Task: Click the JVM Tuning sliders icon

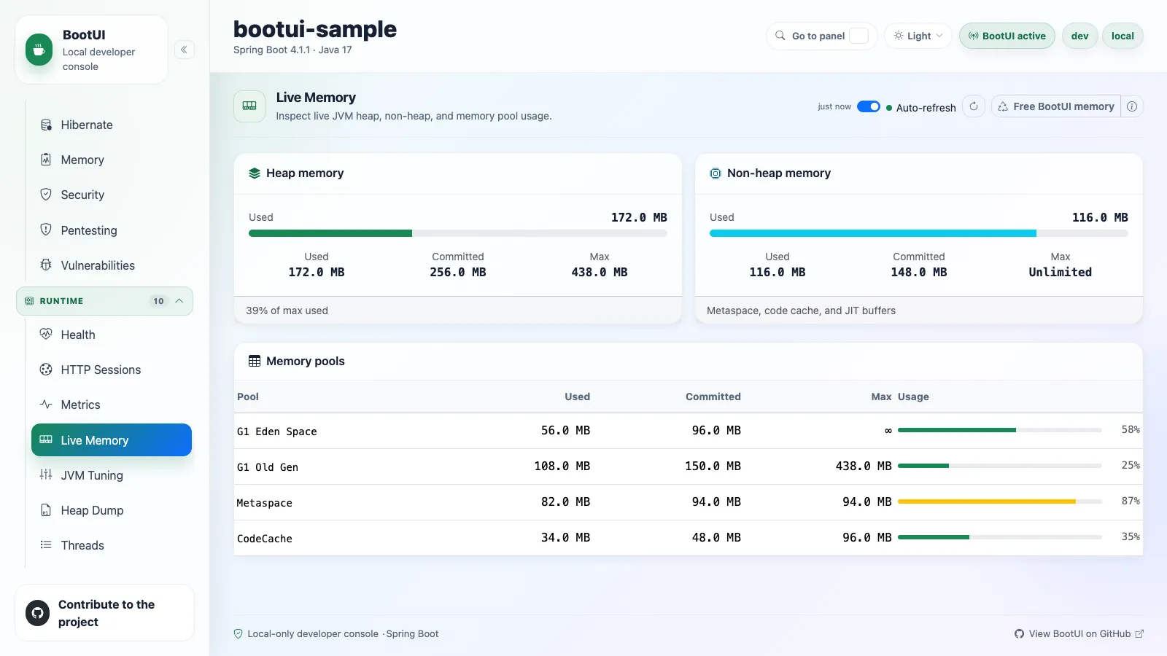Action: tap(46, 475)
